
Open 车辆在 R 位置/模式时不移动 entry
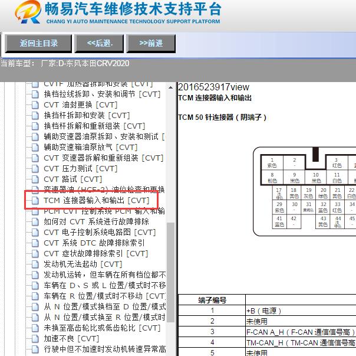[x=105, y=296]
